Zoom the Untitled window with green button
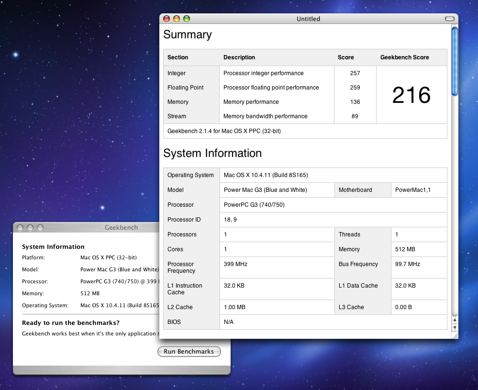This screenshot has width=478, height=390. pyautogui.click(x=187, y=19)
